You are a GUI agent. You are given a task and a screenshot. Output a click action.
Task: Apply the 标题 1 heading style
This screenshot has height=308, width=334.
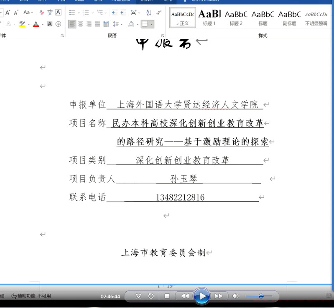tap(209, 17)
